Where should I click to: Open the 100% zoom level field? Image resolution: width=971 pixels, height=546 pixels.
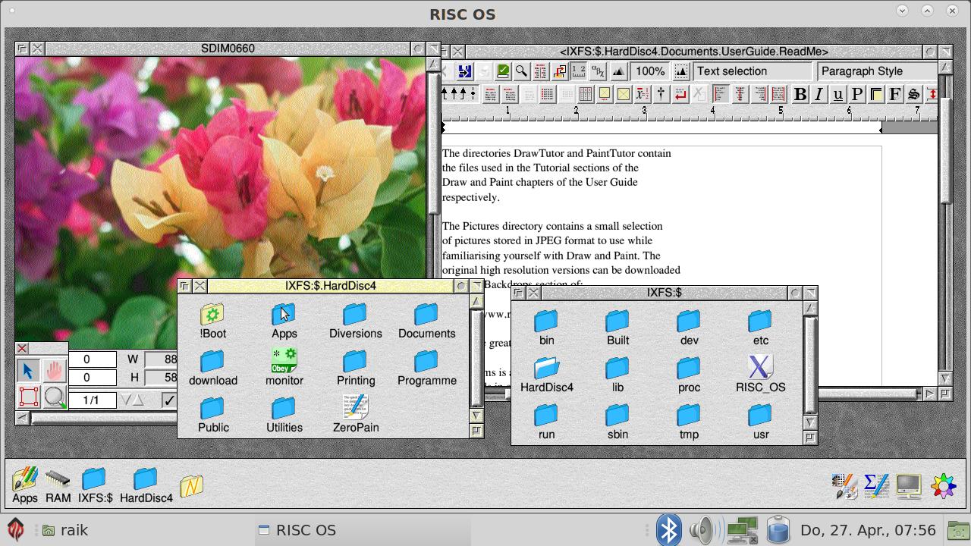tap(650, 71)
